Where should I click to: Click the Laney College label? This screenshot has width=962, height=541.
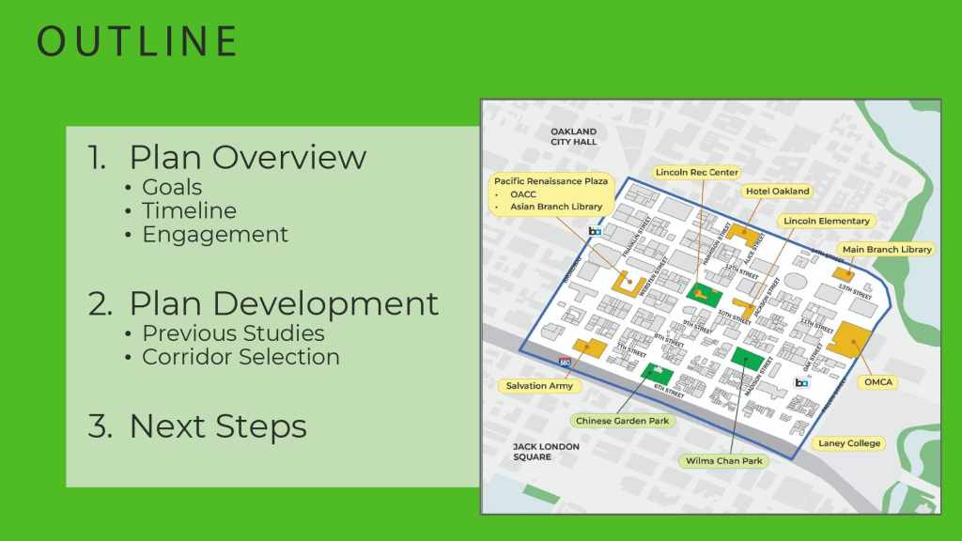(849, 443)
